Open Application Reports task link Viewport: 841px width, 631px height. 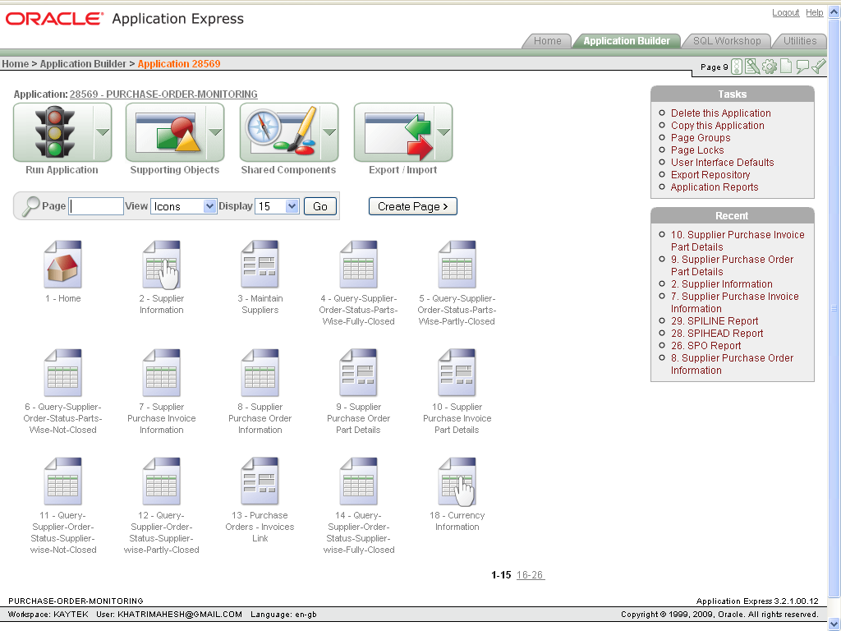(714, 187)
